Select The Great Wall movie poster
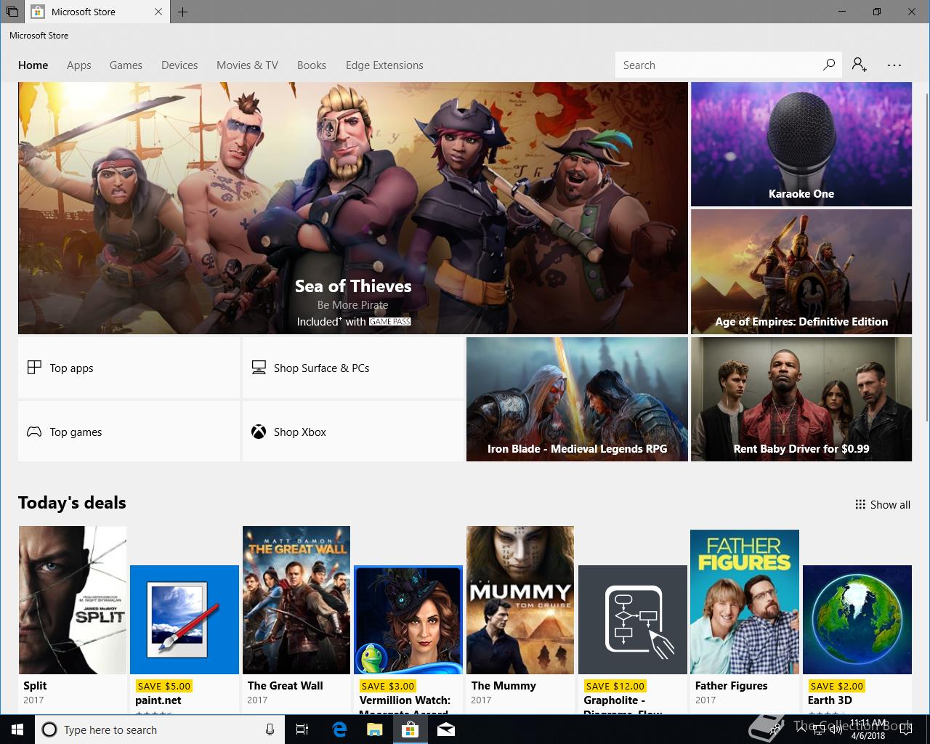 pos(296,600)
